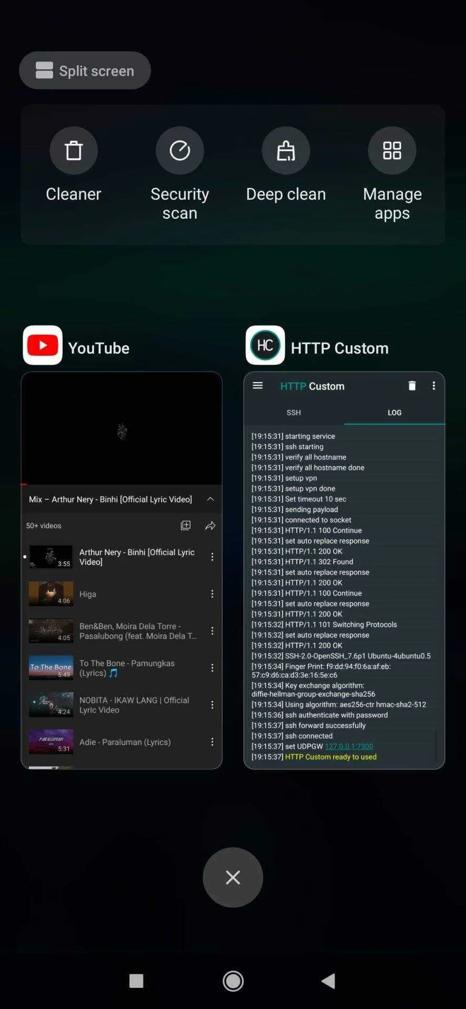The image size is (466, 1009).
Task: Open options for Pasalubong video
Action: (212, 631)
